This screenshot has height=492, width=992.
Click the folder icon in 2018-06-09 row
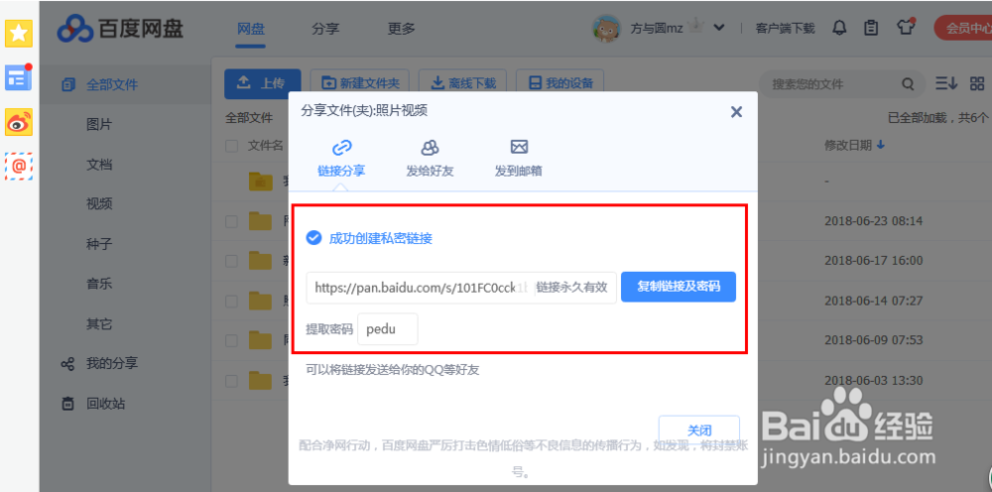(260, 341)
